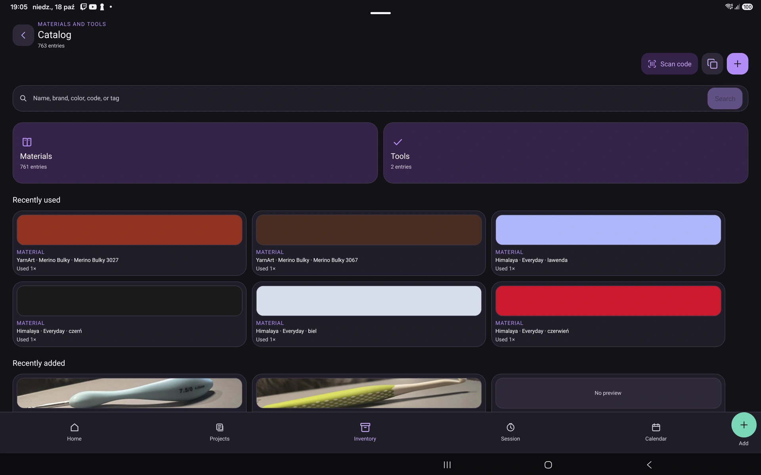Viewport: 761px width, 475px height.
Task: Tap Android home circle button
Action: pyautogui.click(x=548, y=465)
